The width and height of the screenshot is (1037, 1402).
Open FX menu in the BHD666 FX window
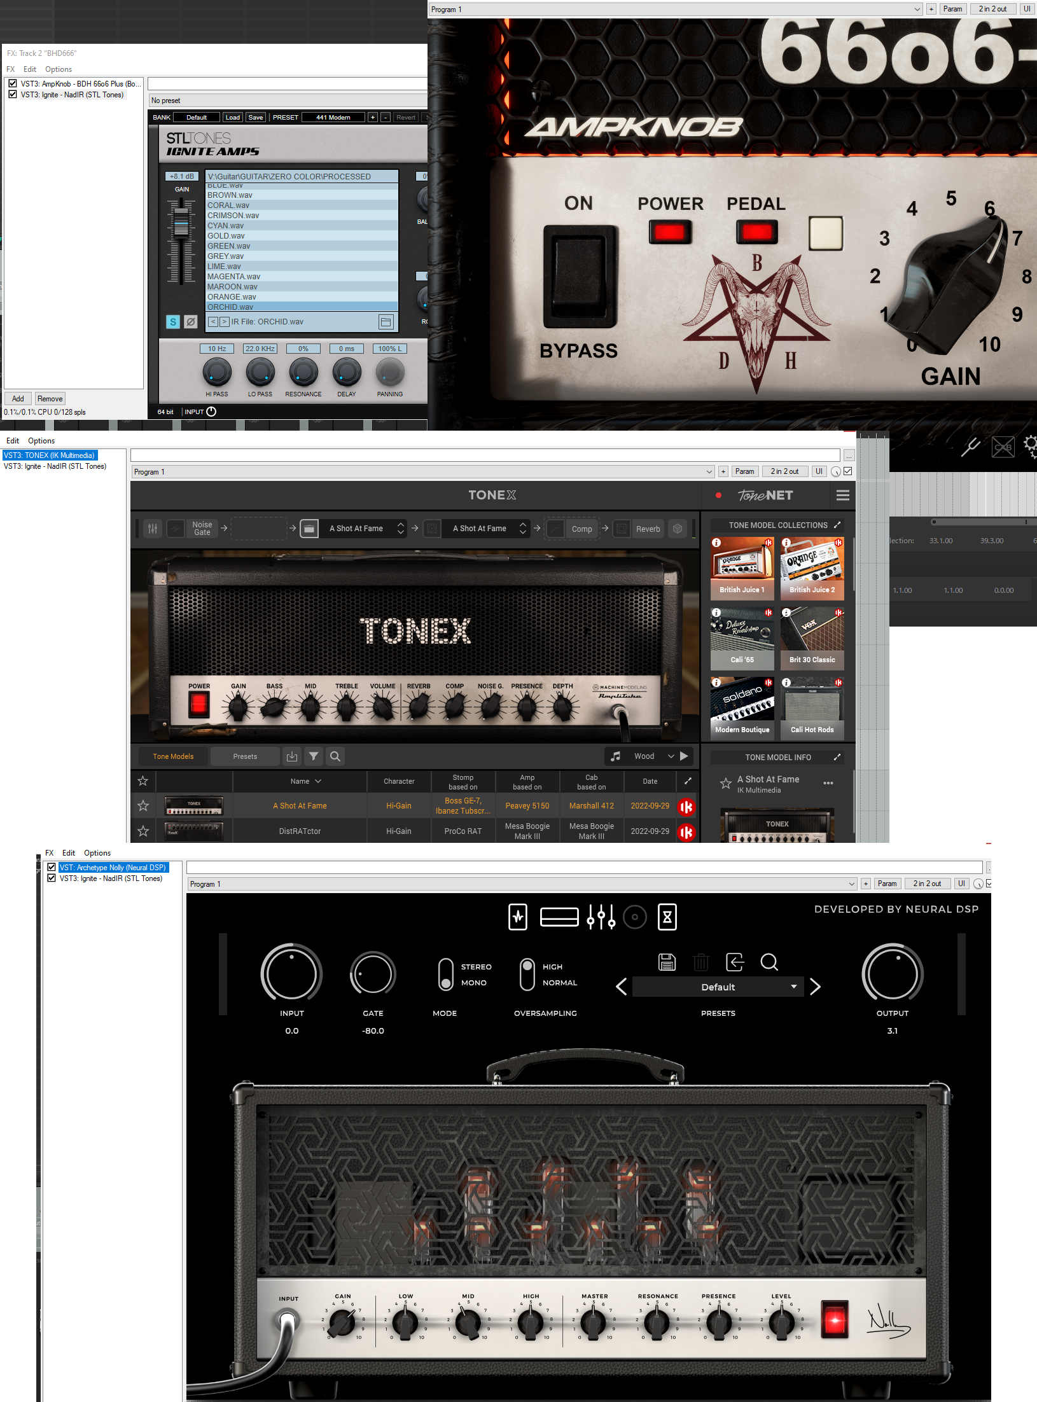pyautogui.click(x=11, y=69)
